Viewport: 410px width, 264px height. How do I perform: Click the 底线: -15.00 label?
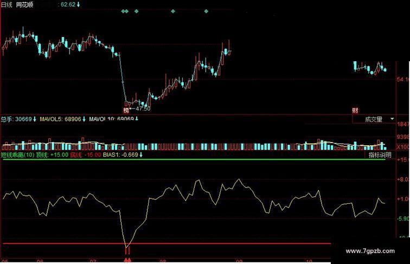coord(85,154)
